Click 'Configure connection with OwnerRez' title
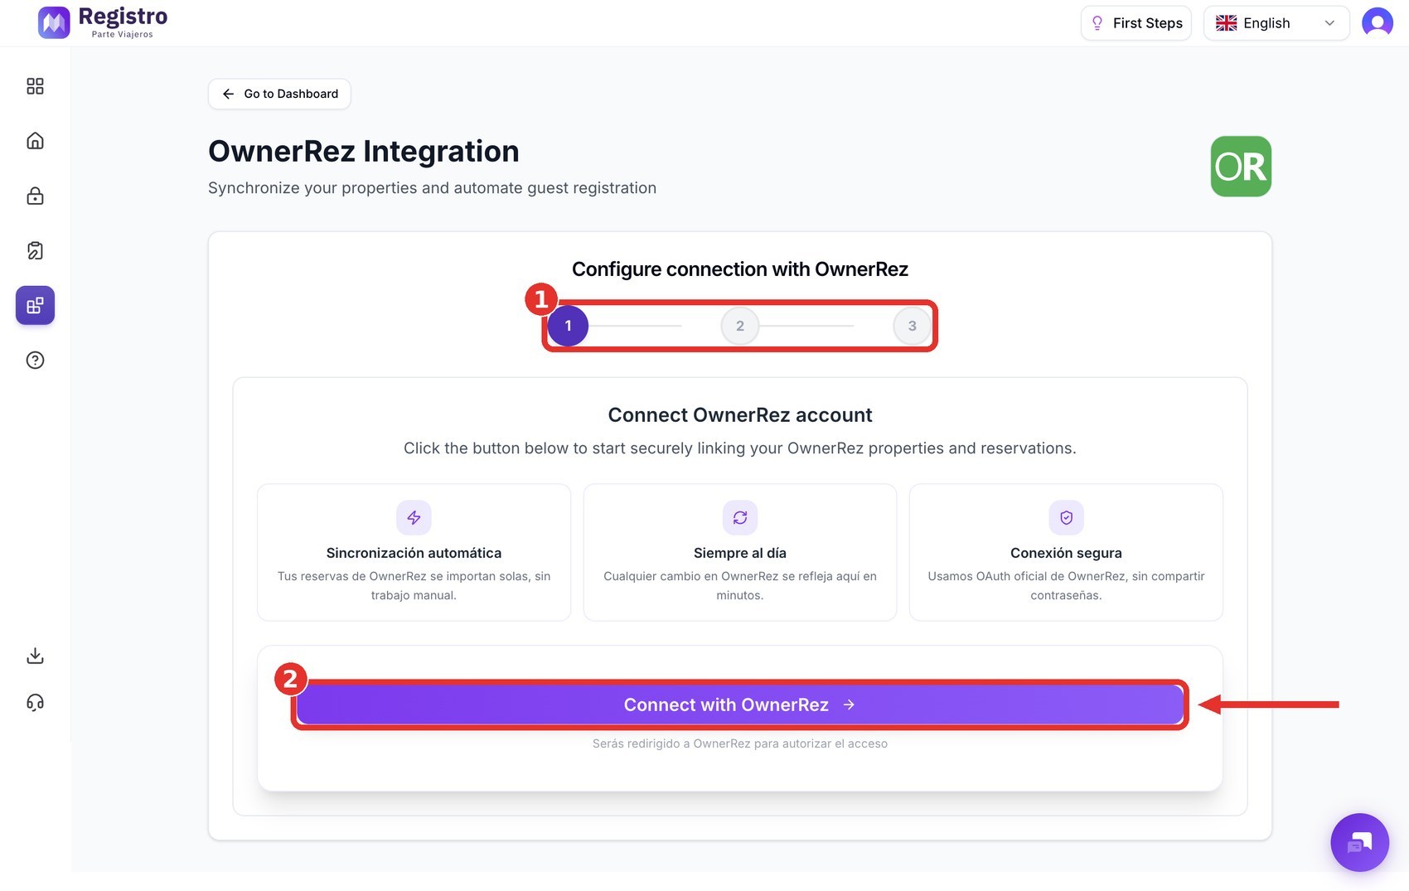 click(x=740, y=269)
